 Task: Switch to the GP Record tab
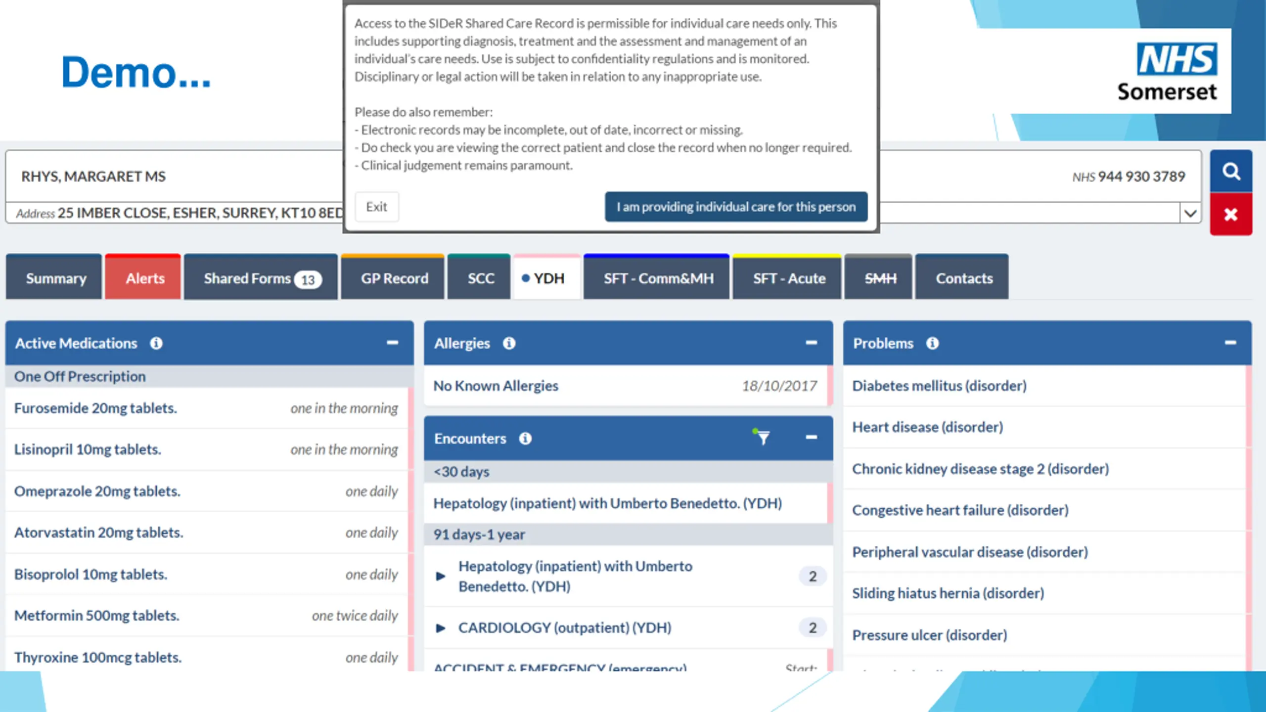tap(394, 278)
